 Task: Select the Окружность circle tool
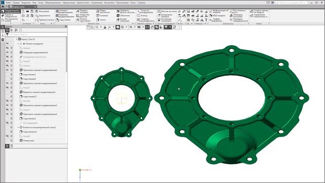43,16
